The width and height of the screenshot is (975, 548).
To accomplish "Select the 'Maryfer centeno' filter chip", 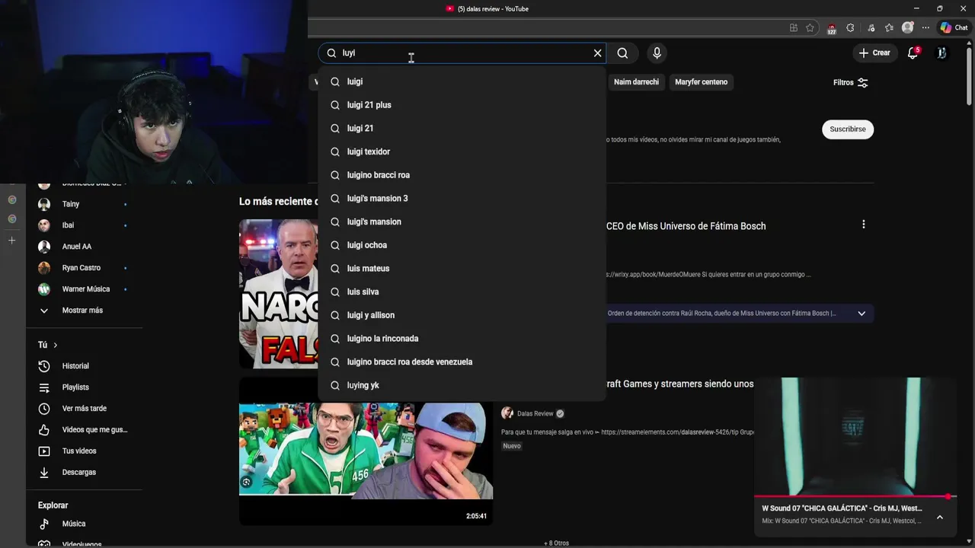I will click(x=701, y=82).
